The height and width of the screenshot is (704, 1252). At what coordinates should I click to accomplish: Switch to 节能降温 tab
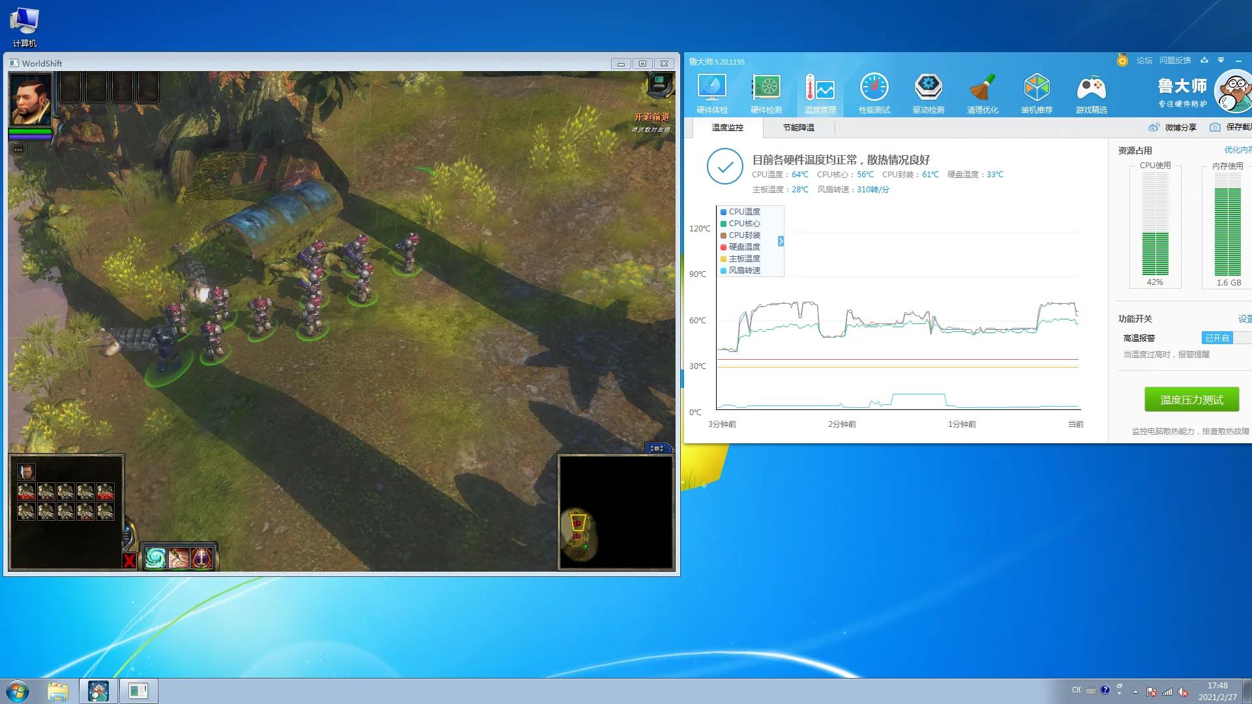click(x=798, y=128)
